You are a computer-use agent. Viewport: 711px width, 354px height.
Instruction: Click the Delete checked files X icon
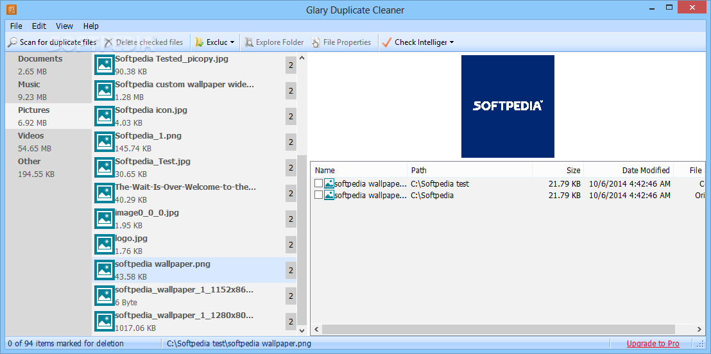pyautogui.click(x=108, y=42)
